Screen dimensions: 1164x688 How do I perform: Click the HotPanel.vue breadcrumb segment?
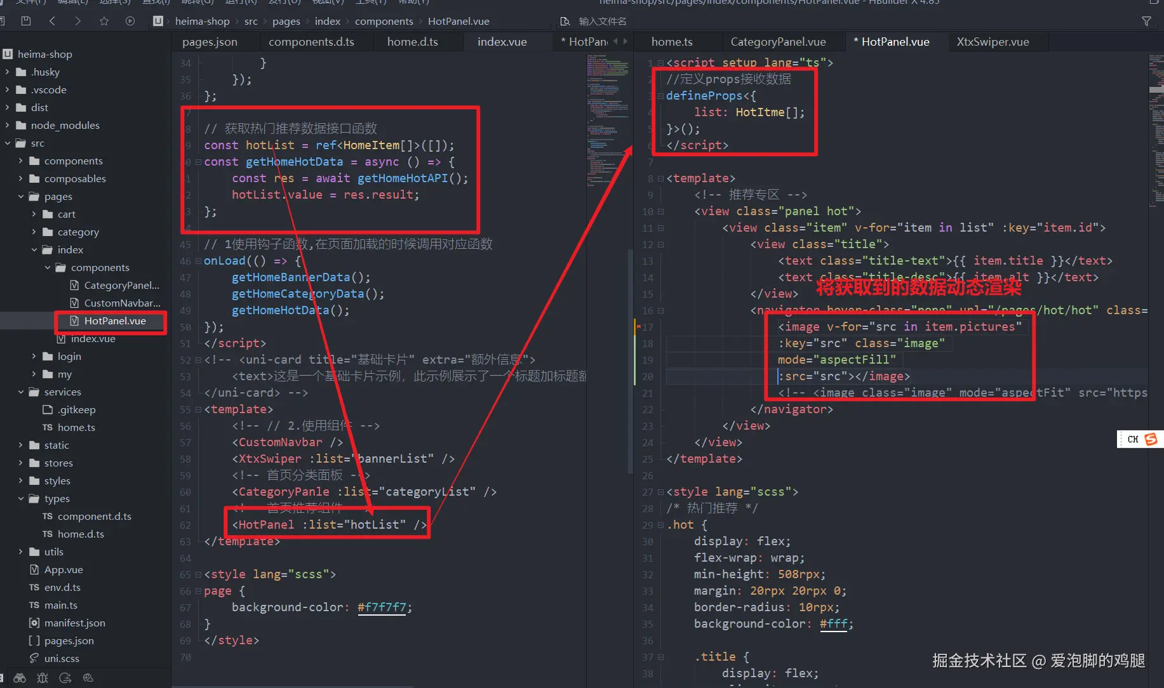pyautogui.click(x=458, y=21)
